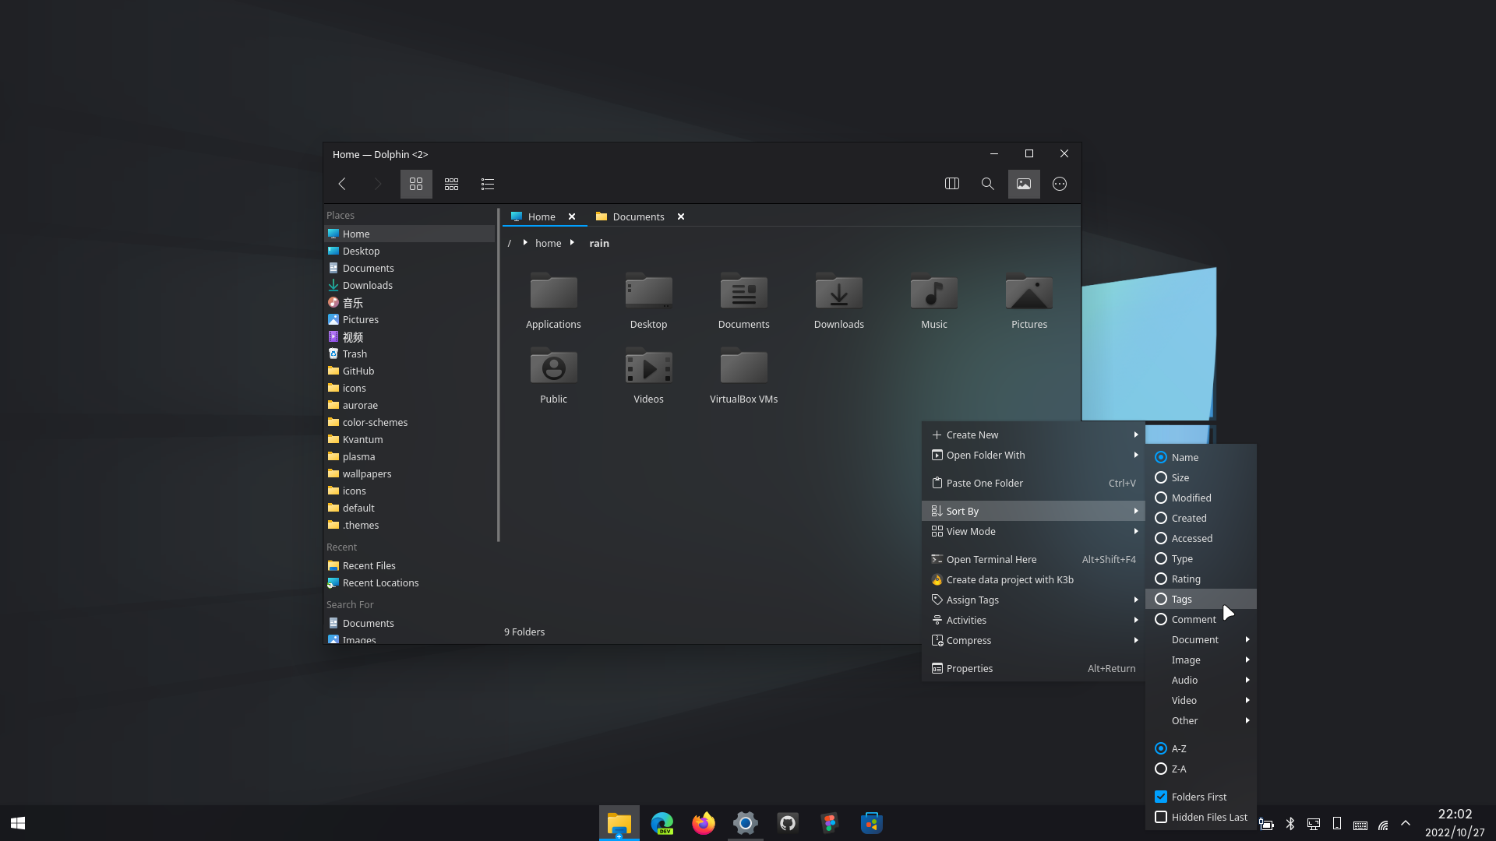Click the Places panel scrollbar
Viewport: 1496px width, 841px height.
point(498,375)
